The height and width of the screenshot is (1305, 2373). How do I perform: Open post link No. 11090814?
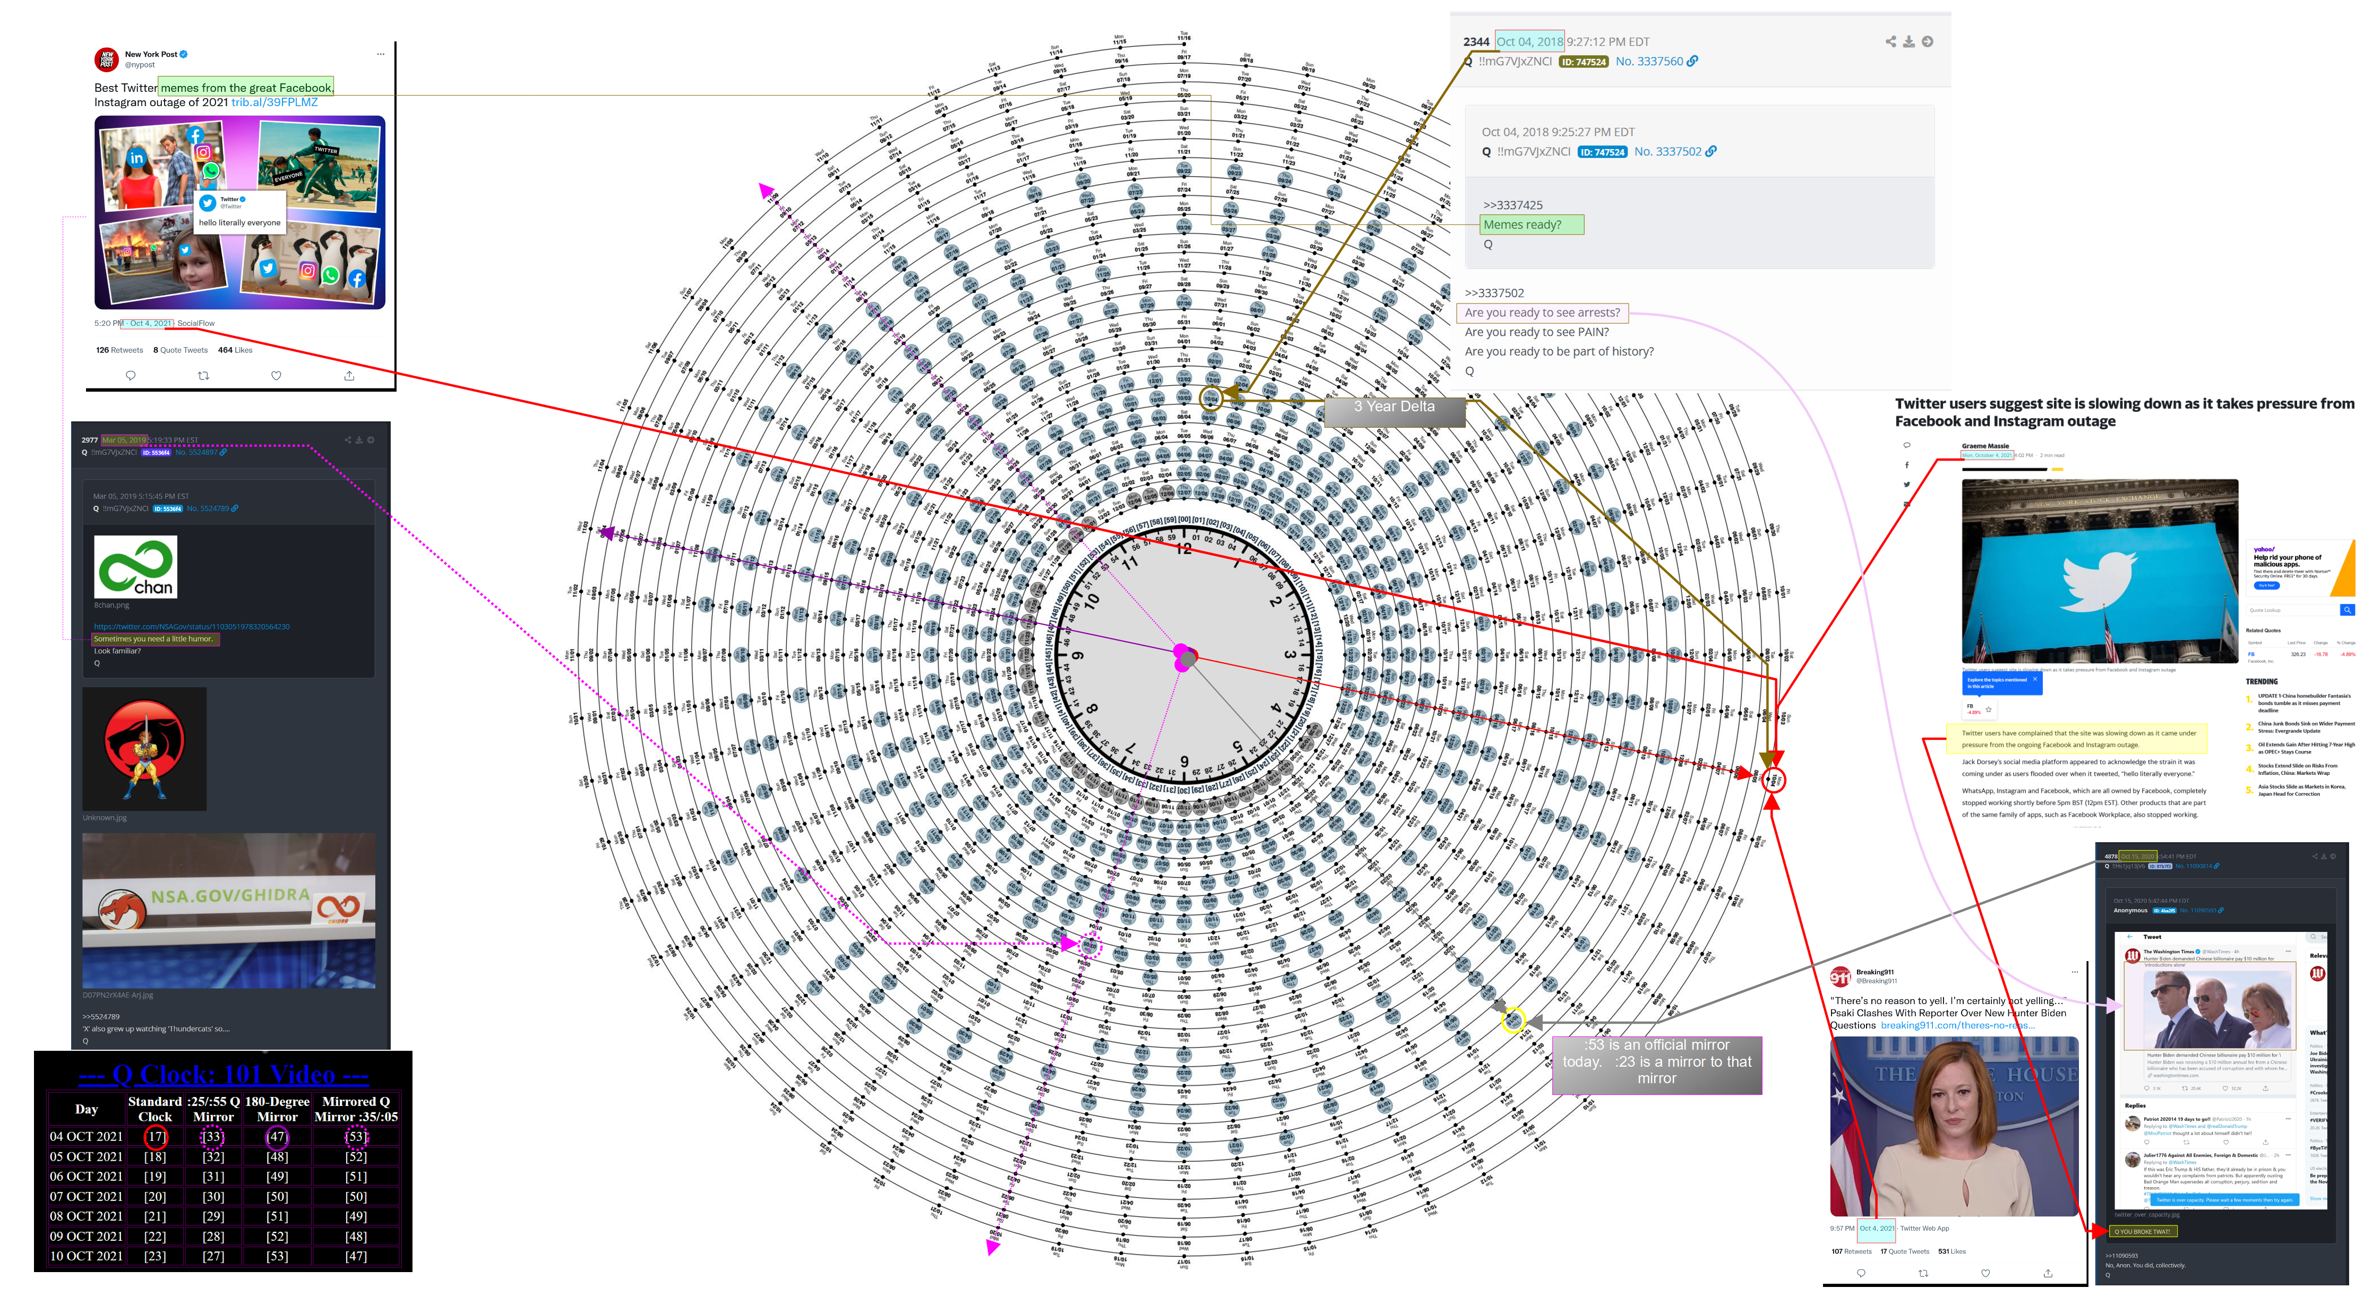pos(2197,866)
